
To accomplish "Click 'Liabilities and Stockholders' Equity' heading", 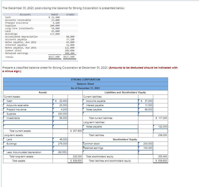I will [x=125, y=92].
